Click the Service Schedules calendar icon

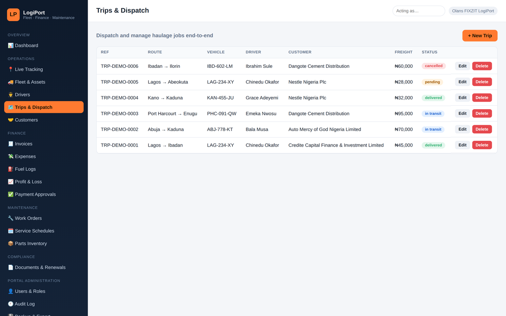11,231
